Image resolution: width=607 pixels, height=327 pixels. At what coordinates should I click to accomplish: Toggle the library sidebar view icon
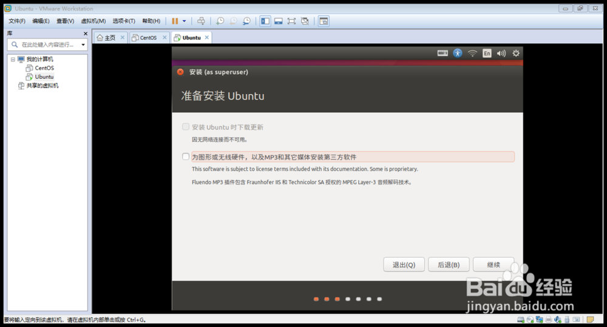click(x=265, y=21)
